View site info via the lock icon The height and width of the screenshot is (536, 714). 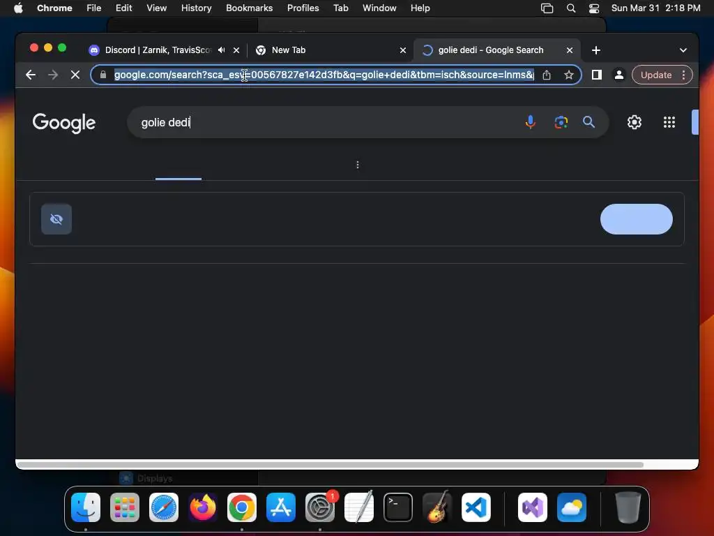click(103, 75)
